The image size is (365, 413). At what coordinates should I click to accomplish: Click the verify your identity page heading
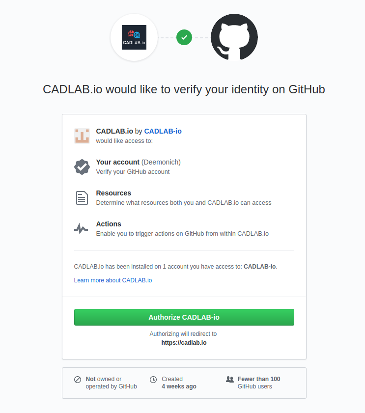[184, 89]
